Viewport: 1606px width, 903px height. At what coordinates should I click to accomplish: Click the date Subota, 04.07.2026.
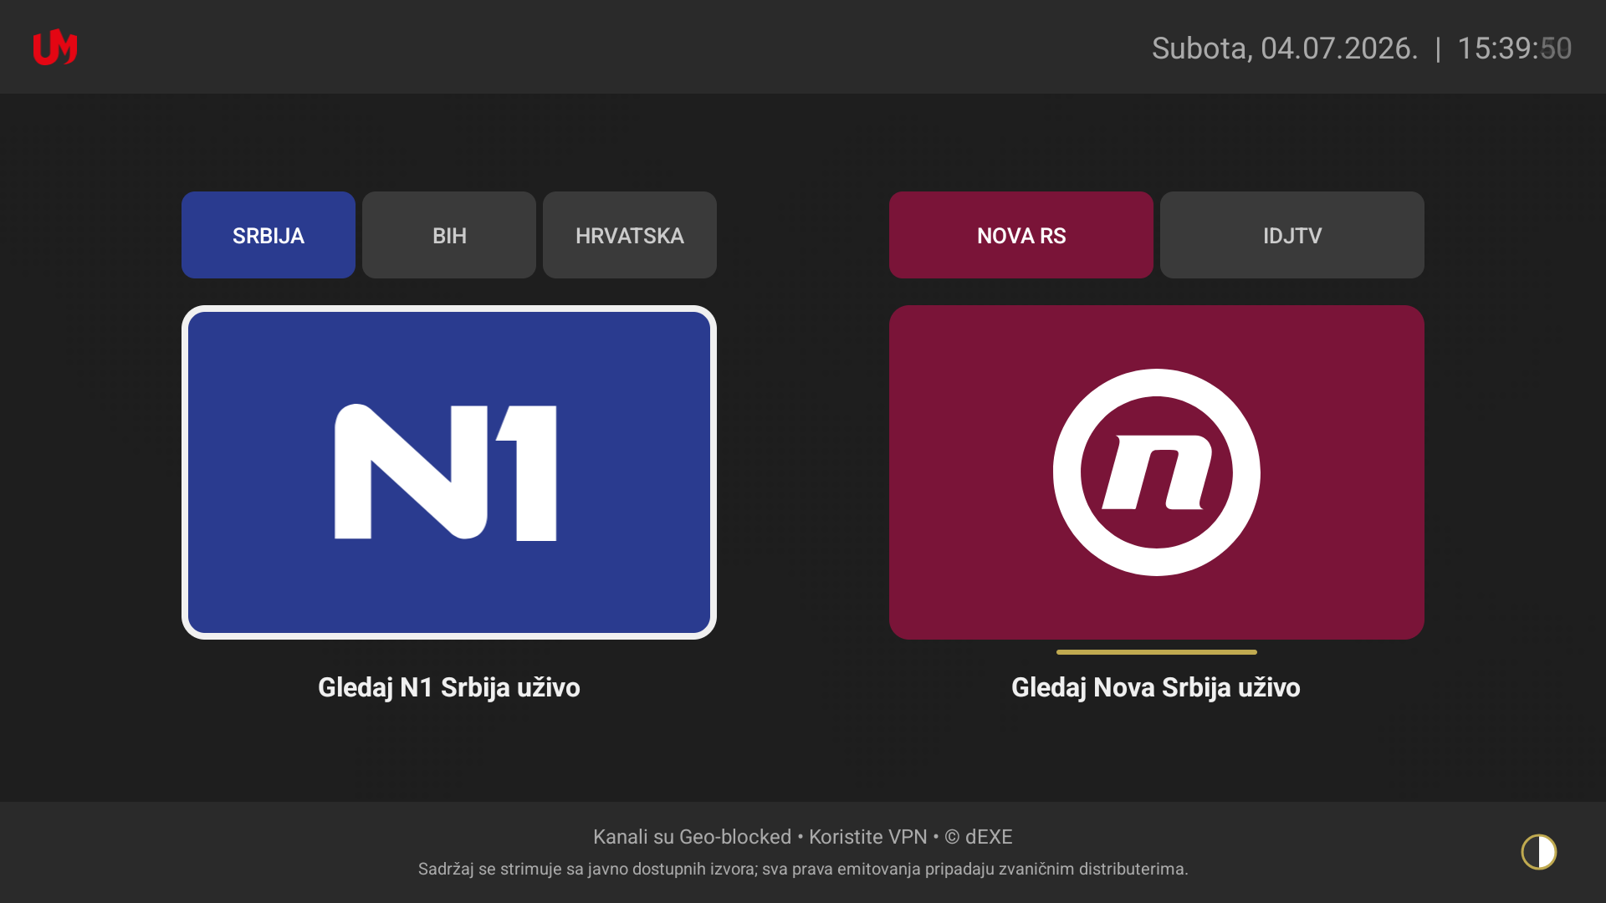pos(1285,48)
